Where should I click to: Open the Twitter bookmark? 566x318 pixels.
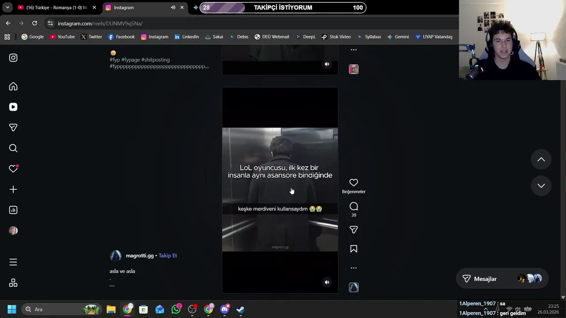coord(92,37)
